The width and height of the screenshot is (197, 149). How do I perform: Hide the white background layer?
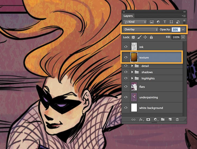click(126, 108)
